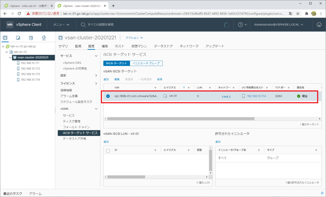Viewport: 326px width, 197px height.
Task: Open a new browser tab
Action: [x=113, y=6]
